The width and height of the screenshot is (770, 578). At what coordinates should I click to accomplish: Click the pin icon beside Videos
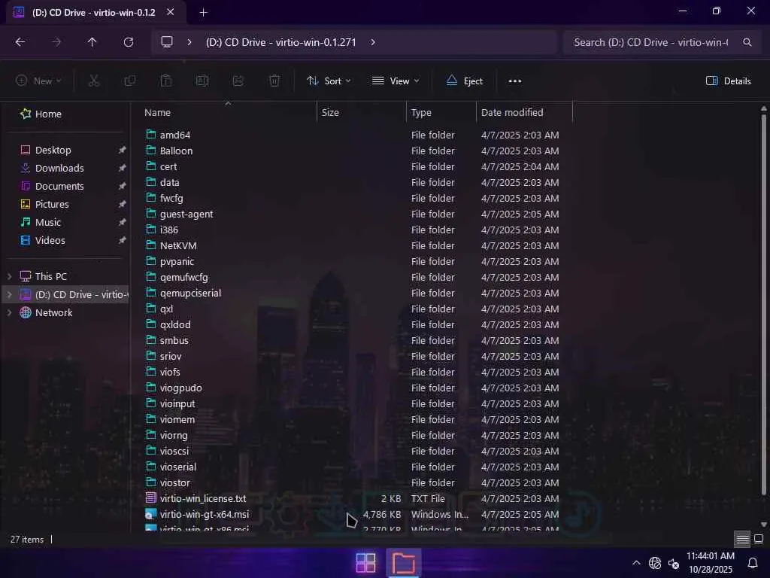(122, 240)
